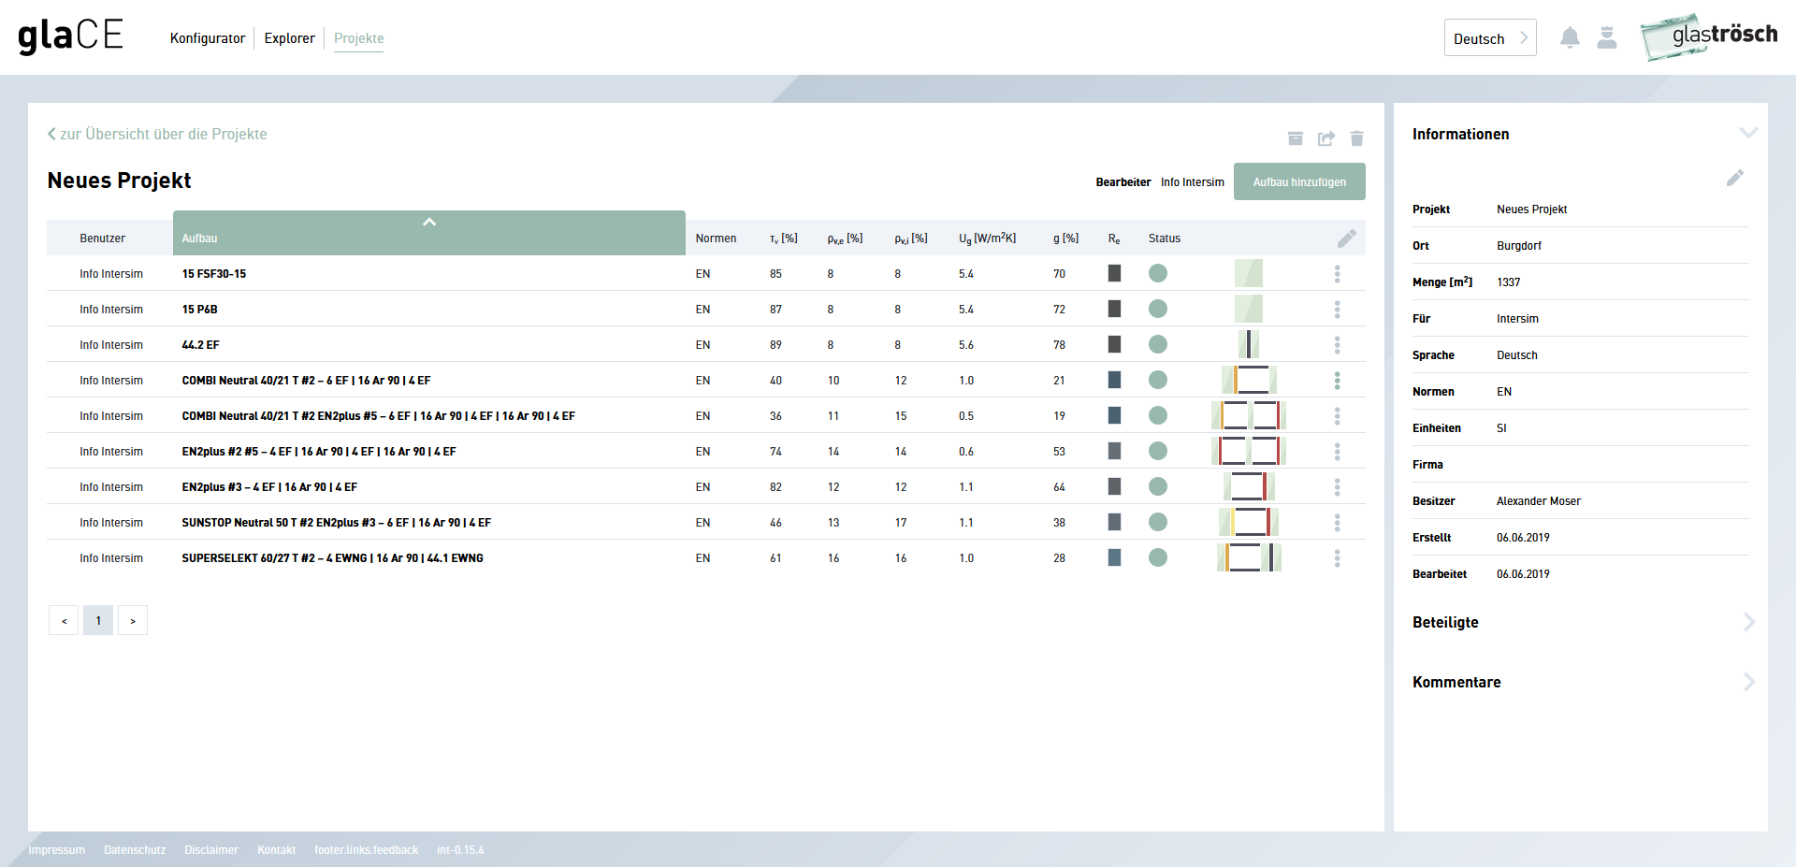Screen dimensions: 1796x867
Task: Click the Aufbau hinzufügen button
Action: coord(1299,181)
